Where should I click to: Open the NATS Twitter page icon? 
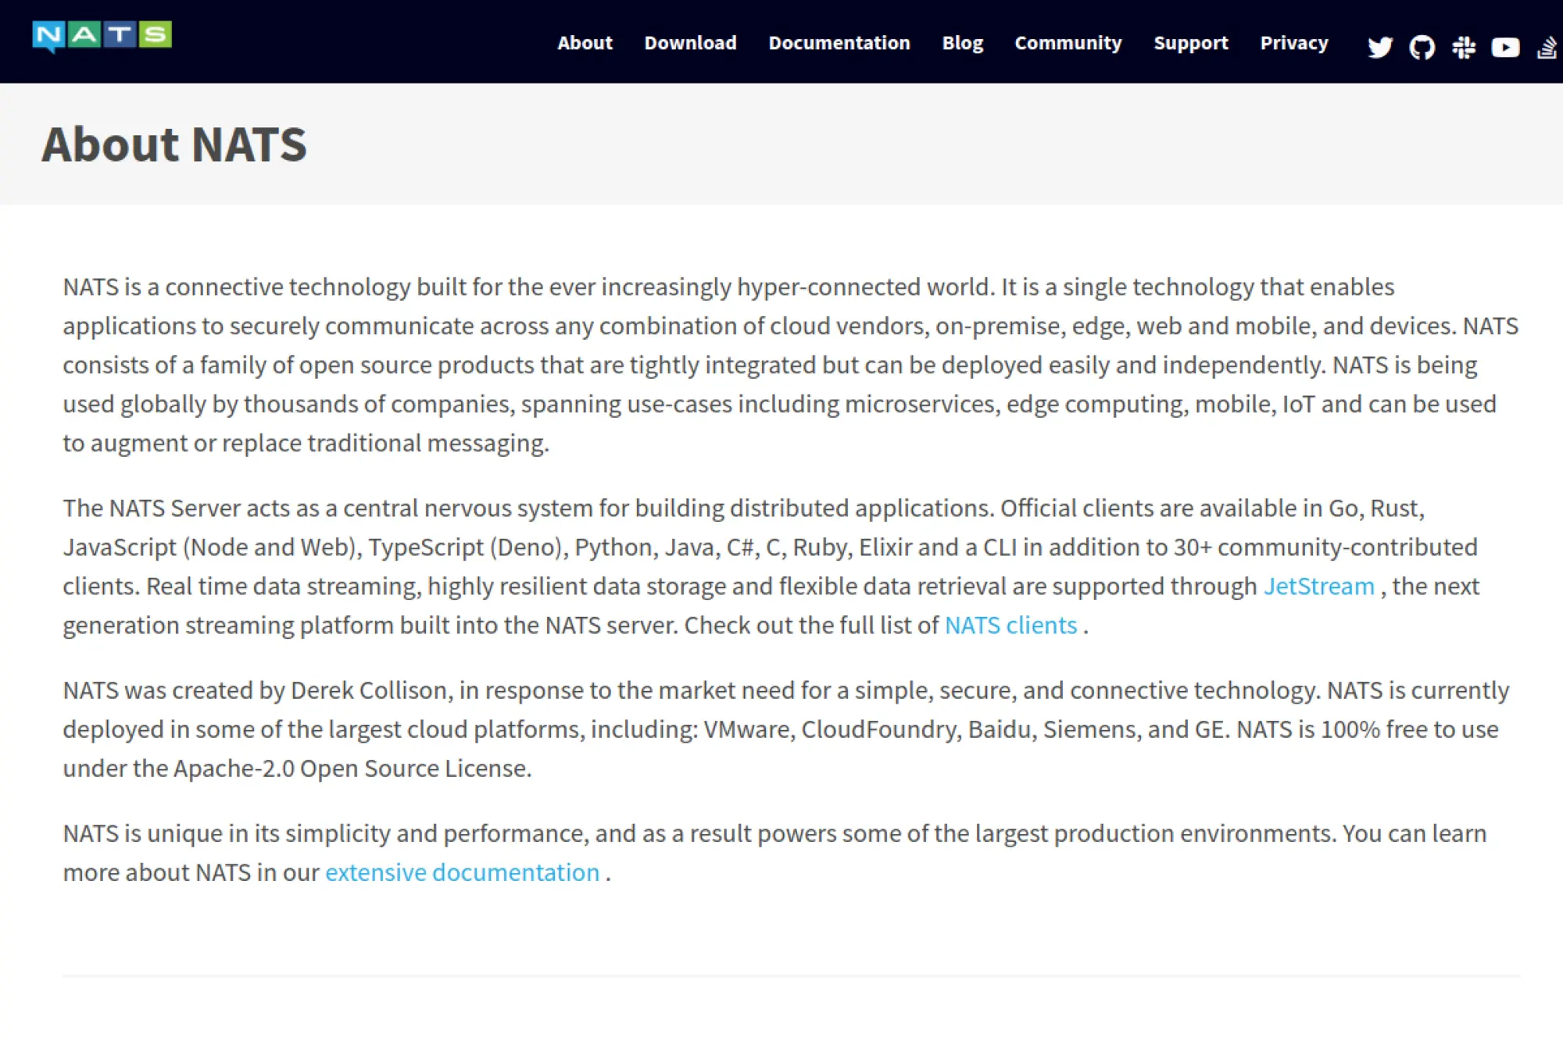tap(1380, 47)
